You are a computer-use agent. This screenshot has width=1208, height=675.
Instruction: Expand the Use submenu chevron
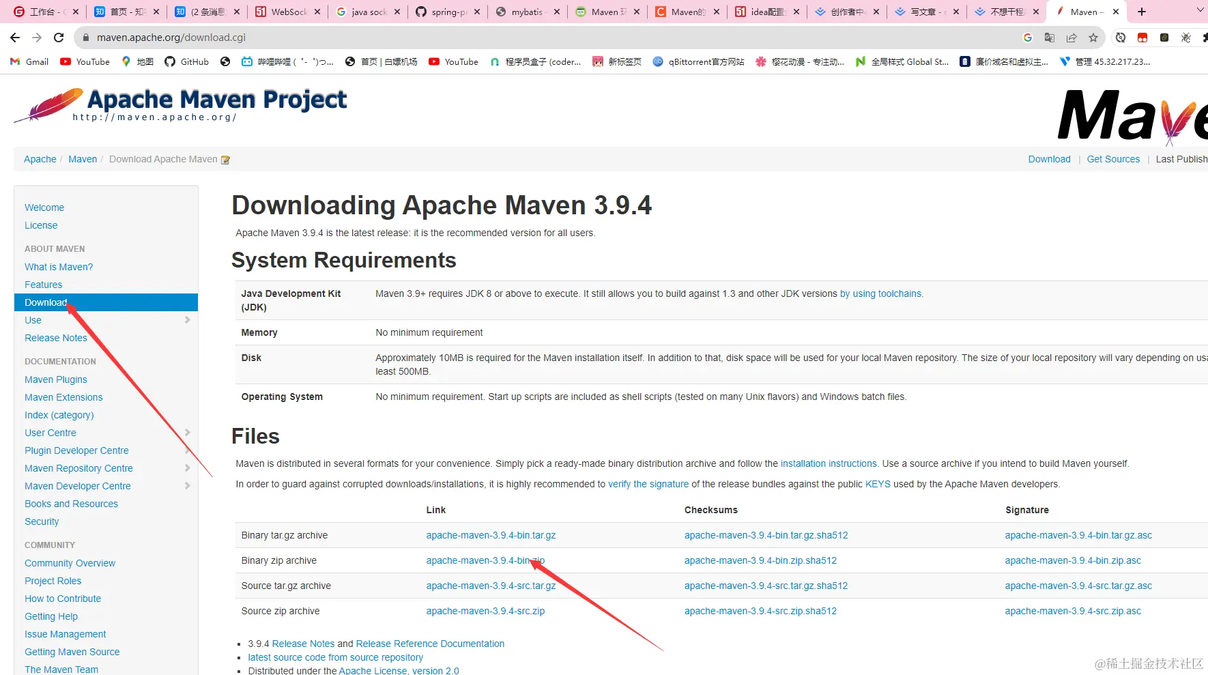(187, 320)
